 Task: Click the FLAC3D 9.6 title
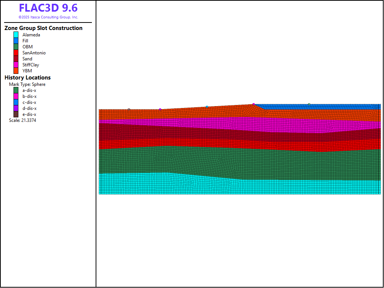48,8
